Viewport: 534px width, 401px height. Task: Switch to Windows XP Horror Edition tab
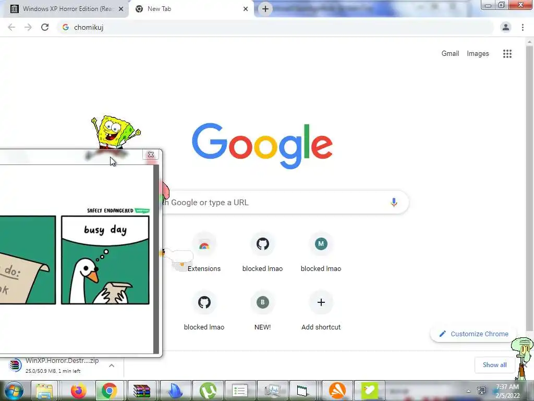click(65, 9)
